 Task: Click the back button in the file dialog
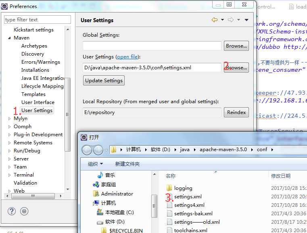click(87, 150)
